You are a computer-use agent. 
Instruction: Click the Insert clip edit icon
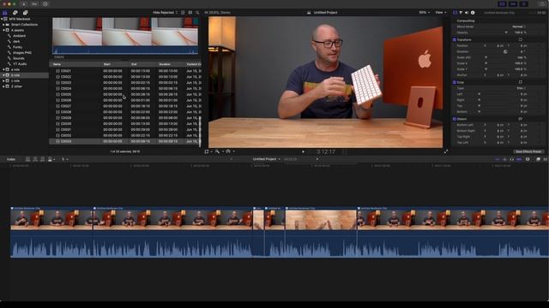pyautogui.click(x=35, y=159)
